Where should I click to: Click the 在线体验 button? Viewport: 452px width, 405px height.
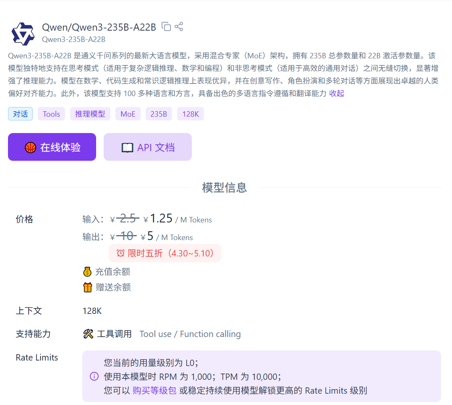click(x=52, y=147)
